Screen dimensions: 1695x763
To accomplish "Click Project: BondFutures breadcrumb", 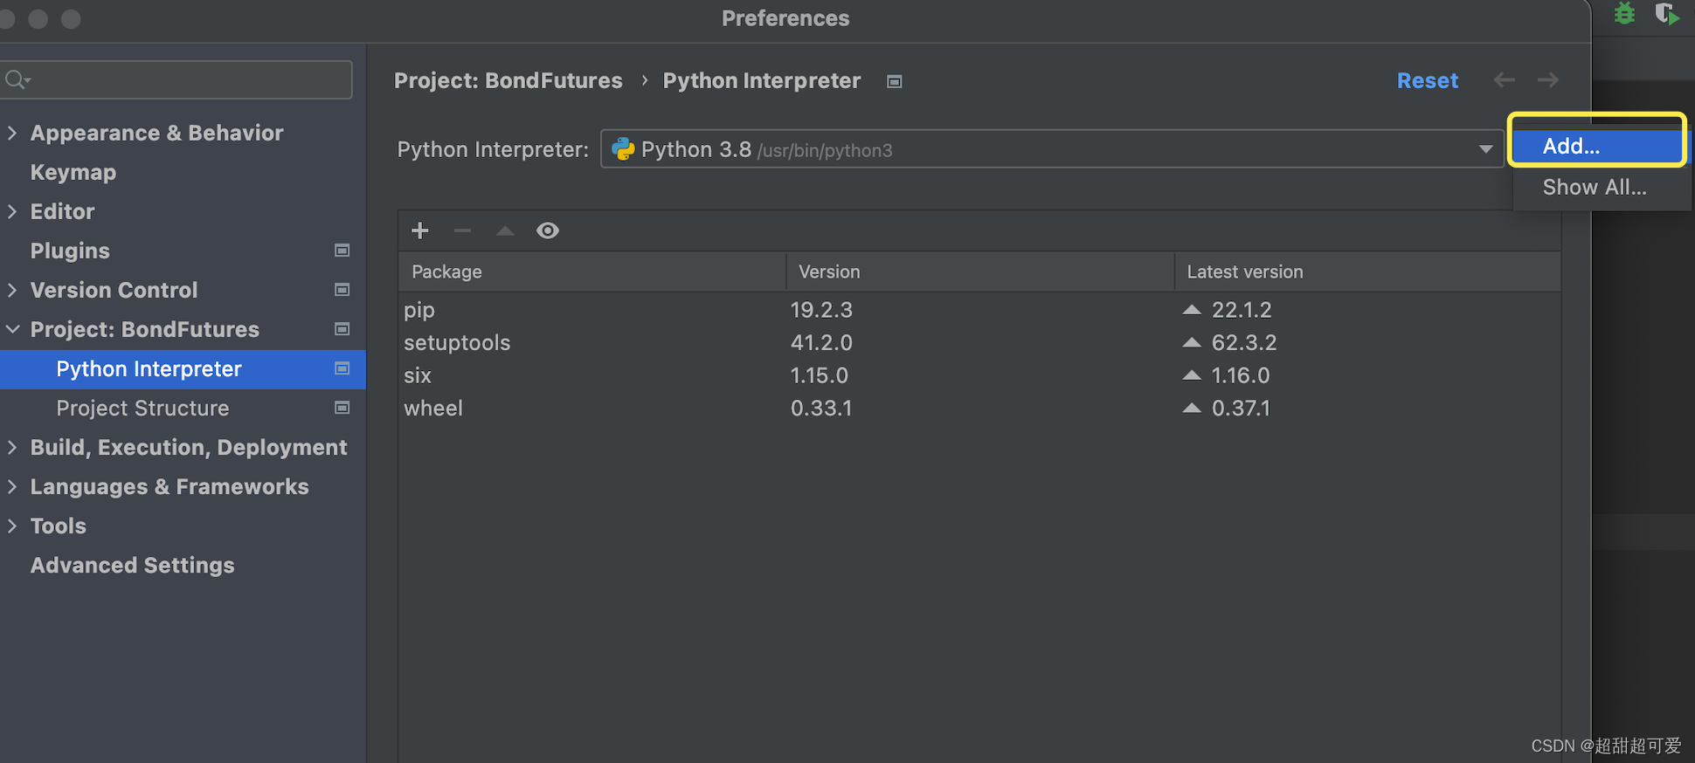I will [508, 80].
